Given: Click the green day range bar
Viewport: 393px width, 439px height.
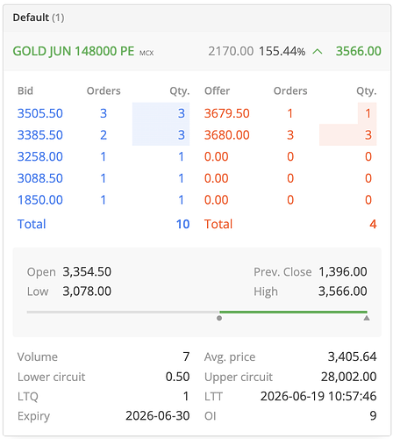Looking at the screenshot, I should click(293, 312).
